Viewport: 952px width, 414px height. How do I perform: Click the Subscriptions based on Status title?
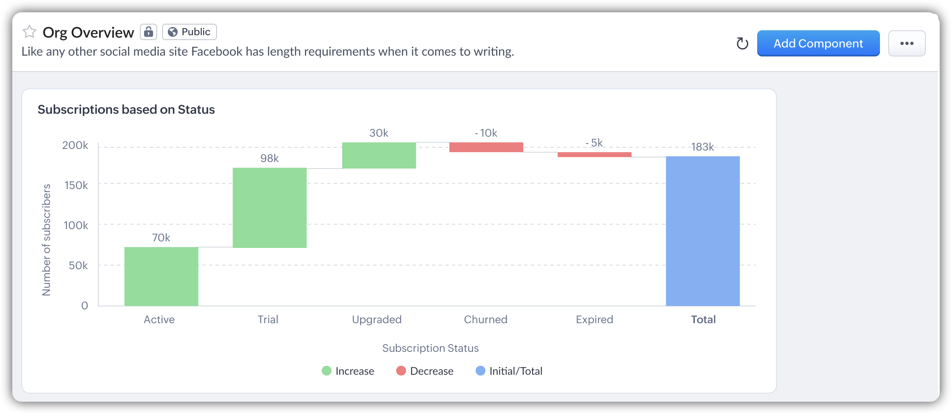coord(126,110)
